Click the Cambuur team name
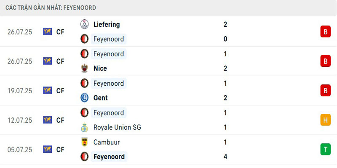337x168 pixels. pos(106,142)
